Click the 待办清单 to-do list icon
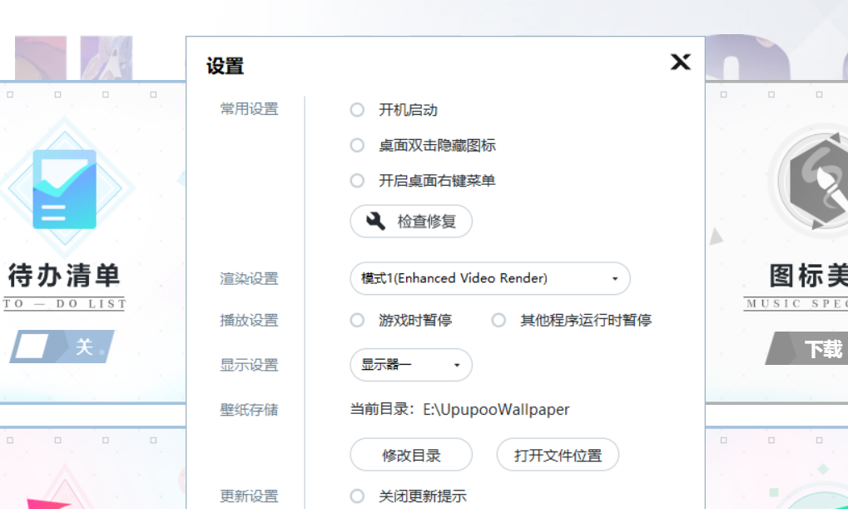 [64, 189]
